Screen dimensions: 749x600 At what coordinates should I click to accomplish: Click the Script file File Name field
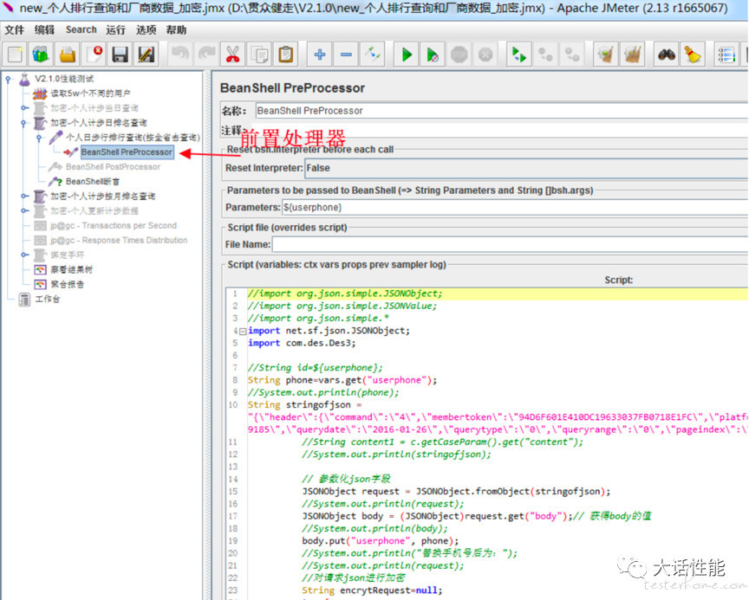point(510,245)
